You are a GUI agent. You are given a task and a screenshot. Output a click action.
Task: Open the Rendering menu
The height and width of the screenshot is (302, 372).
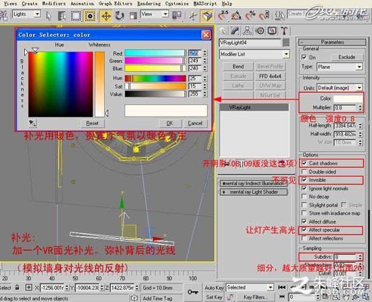[149, 4]
